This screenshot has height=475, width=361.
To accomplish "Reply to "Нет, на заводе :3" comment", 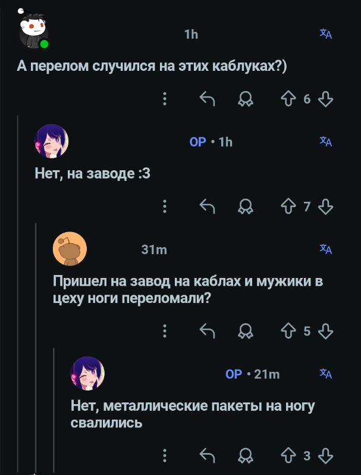I will tap(206, 207).
